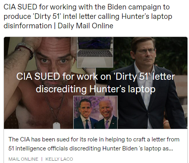Click the word 'disinformation' in the post title

28,26
